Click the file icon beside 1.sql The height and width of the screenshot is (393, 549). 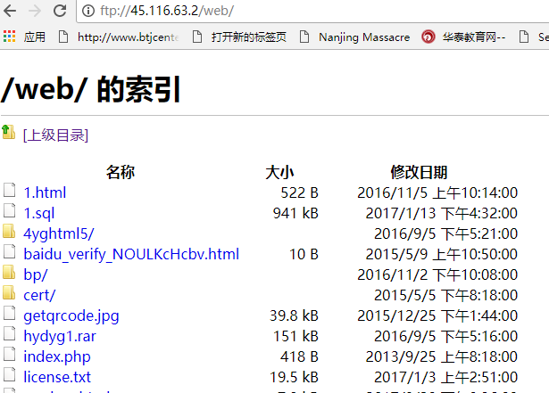pos(10,210)
